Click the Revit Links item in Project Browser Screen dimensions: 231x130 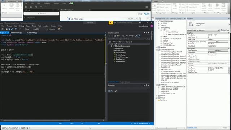tap(164, 100)
